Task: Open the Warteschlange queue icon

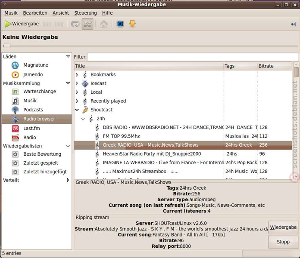Action: 15,92
